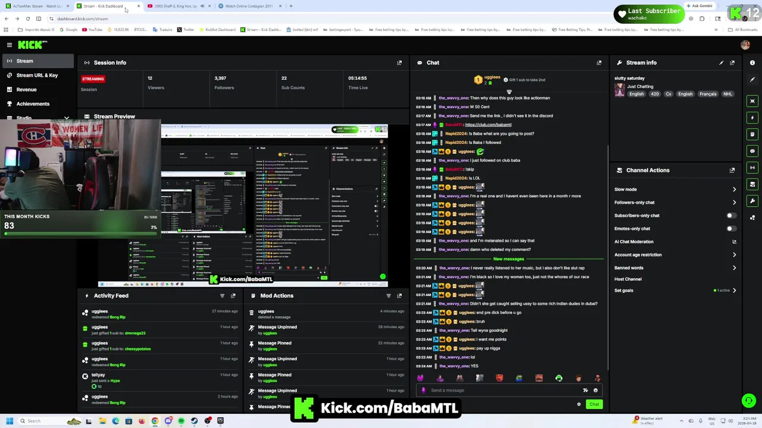Pop out the Mod Actions panel
This screenshot has width=762, height=428.
(399, 295)
